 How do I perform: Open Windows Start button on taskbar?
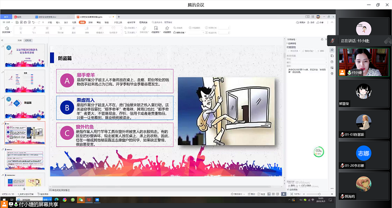point(4,200)
